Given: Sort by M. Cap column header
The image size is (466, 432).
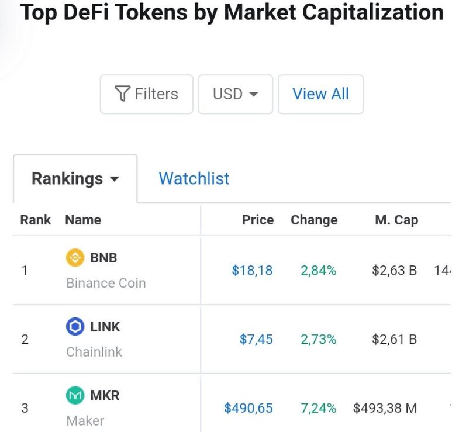Looking at the screenshot, I should click(396, 220).
